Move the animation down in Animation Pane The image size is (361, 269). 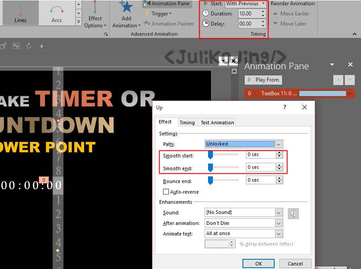[x=350, y=80]
